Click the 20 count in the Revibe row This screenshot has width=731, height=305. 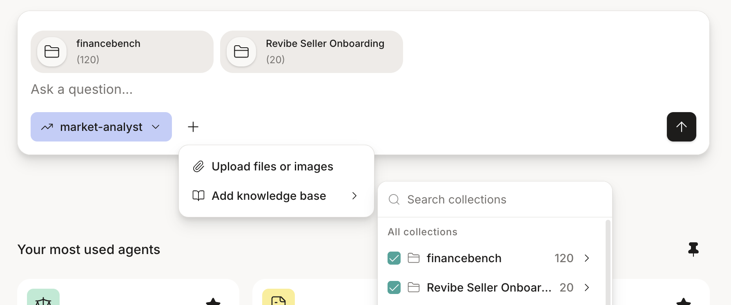[566, 287]
